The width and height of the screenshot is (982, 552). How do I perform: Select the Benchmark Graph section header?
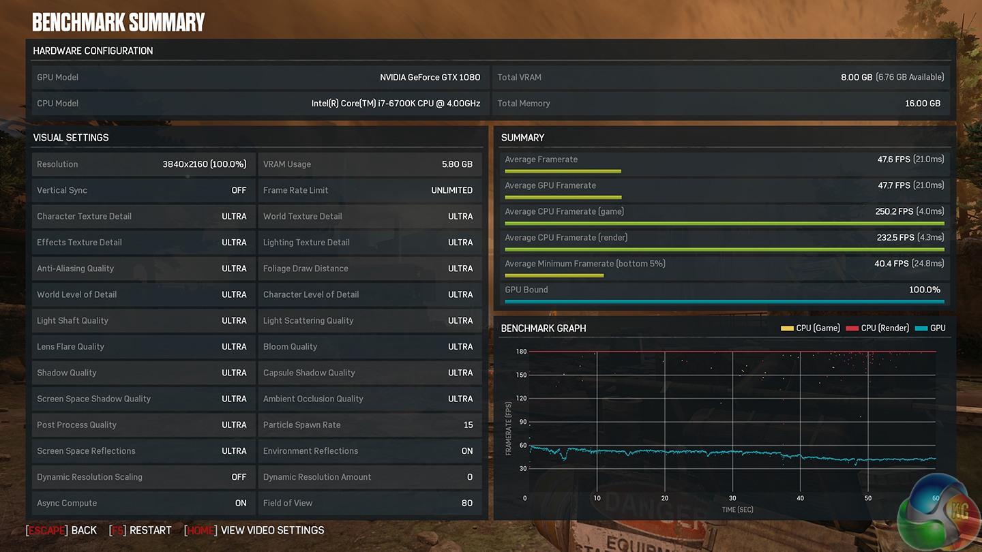pos(544,328)
